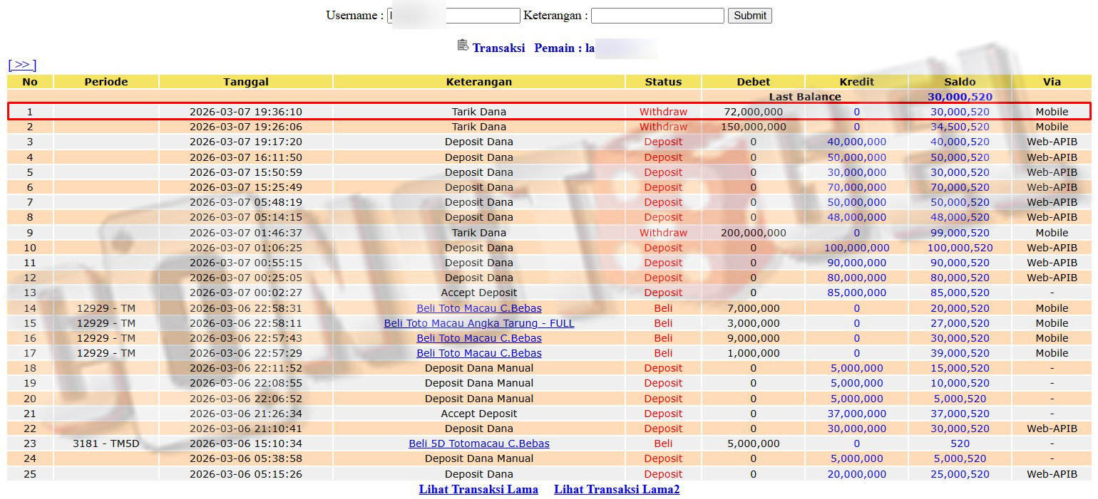Go to next page via [>>] link

pyautogui.click(x=22, y=65)
